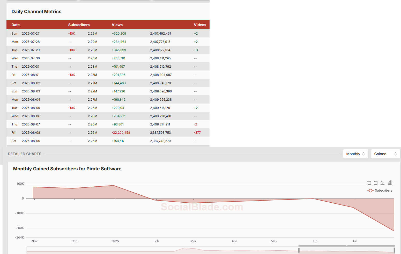The height and width of the screenshot is (254, 401).
Task: Click the zoom reset icon on chart
Action: 376,183
